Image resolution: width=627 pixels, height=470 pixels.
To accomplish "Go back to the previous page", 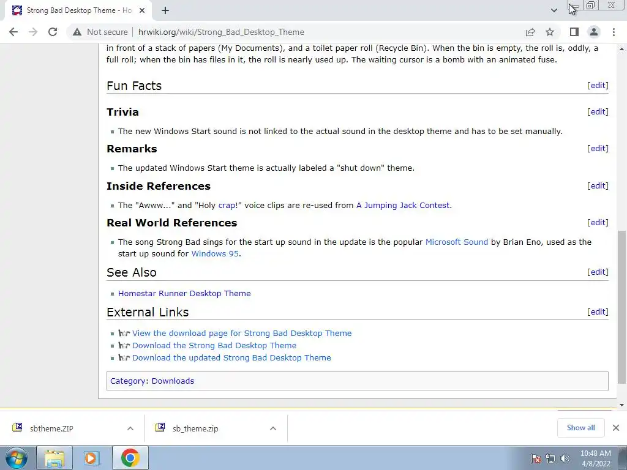I will point(13,32).
